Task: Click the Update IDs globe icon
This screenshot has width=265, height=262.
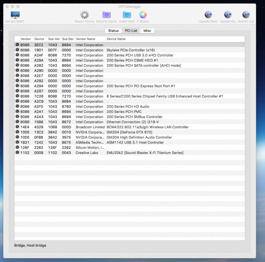Action: [x=227, y=15]
